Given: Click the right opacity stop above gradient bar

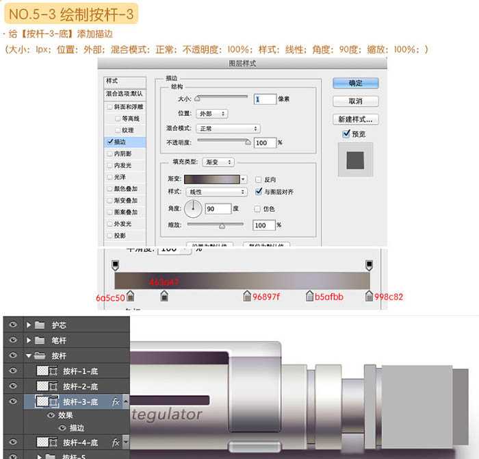Looking at the screenshot, I should (369, 265).
